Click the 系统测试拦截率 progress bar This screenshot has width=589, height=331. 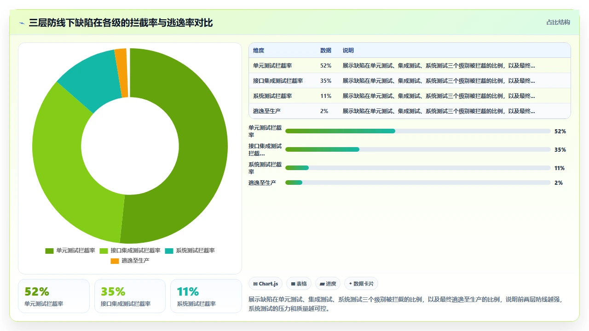418,168
